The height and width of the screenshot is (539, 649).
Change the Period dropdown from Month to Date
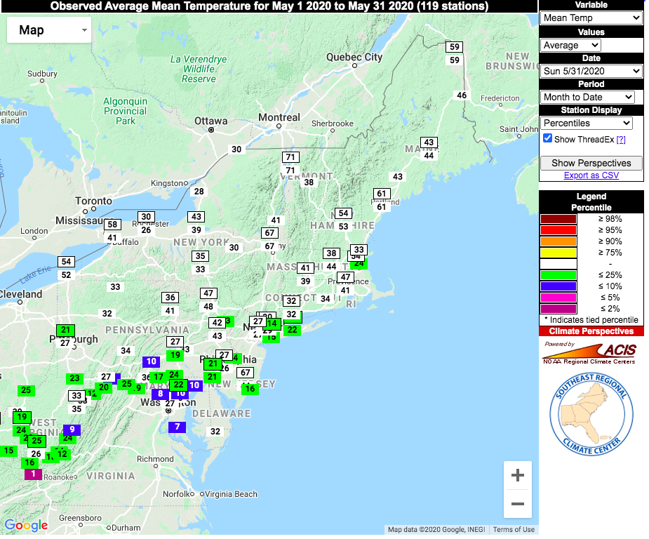[587, 97]
